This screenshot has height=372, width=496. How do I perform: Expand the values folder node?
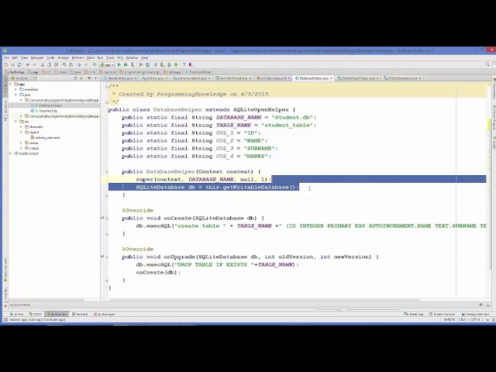click(22, 148)
